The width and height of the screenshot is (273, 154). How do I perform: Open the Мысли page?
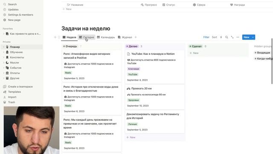point(14,62)
